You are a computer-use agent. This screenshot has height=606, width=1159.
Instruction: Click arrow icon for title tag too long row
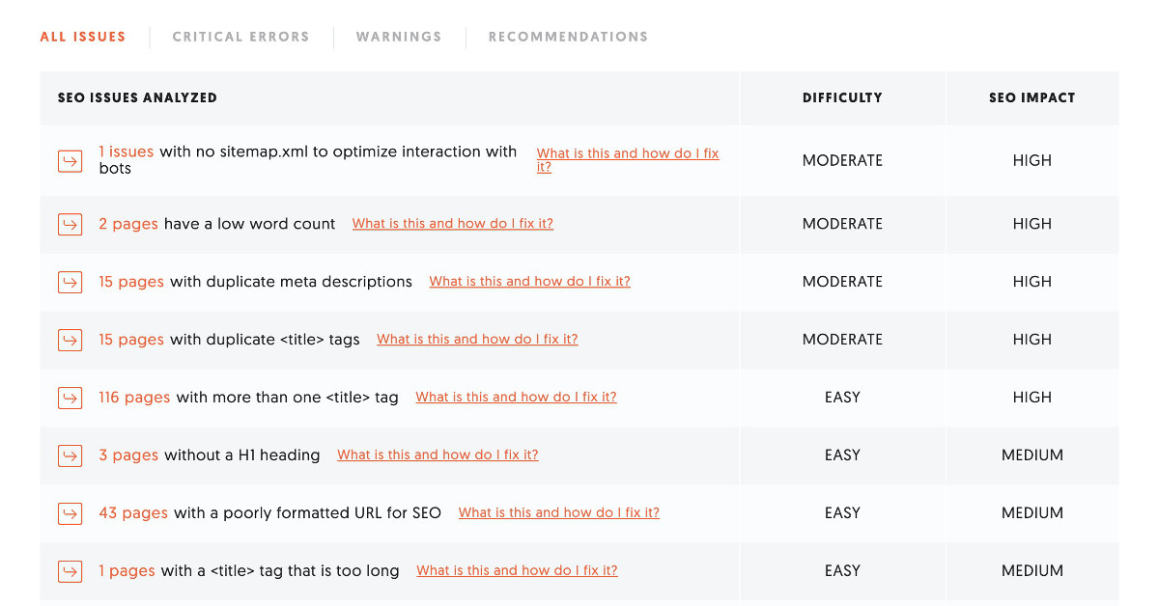click(70, 571)
